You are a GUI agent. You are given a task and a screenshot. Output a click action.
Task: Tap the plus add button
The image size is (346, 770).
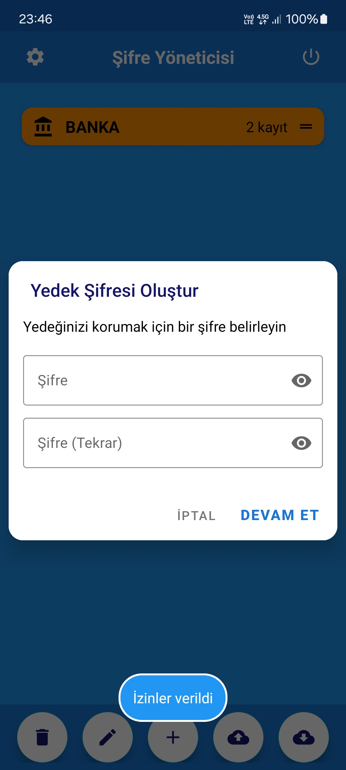coord(173,737)
